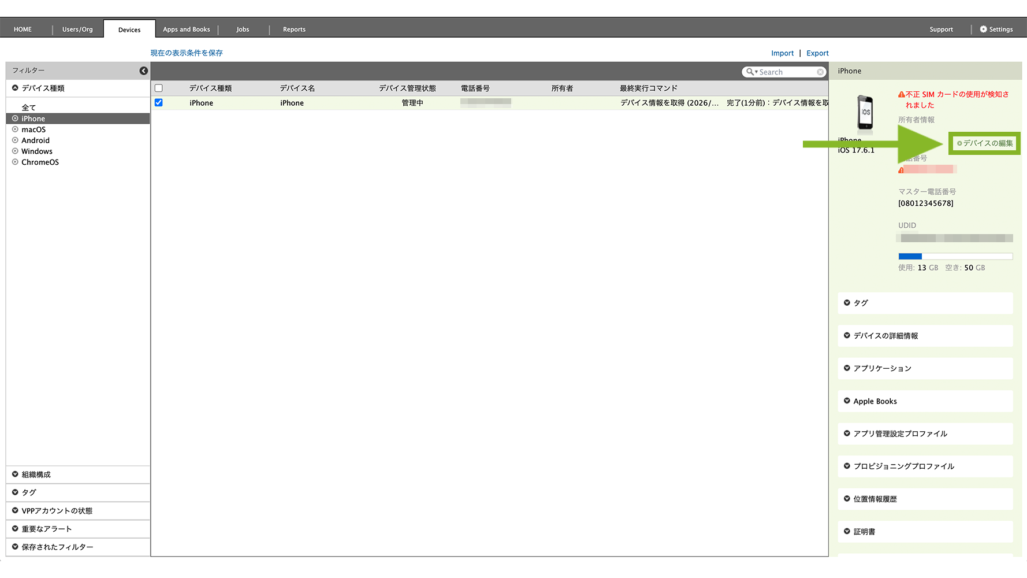Click the search magnifier icon
1027x578 pixels.
coord(749,72)
